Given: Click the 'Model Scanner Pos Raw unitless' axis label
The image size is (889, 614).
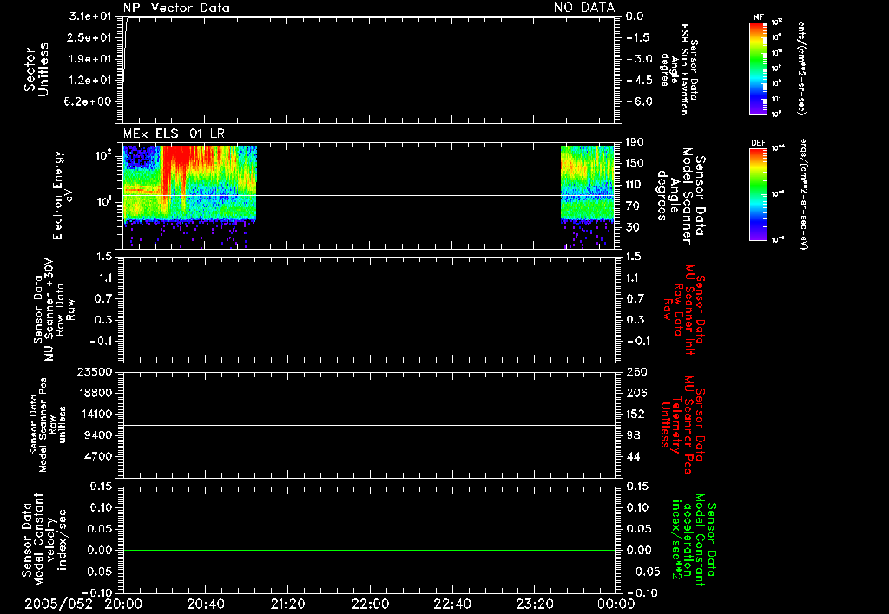Looking at the screenshot, I should [47, 425].
